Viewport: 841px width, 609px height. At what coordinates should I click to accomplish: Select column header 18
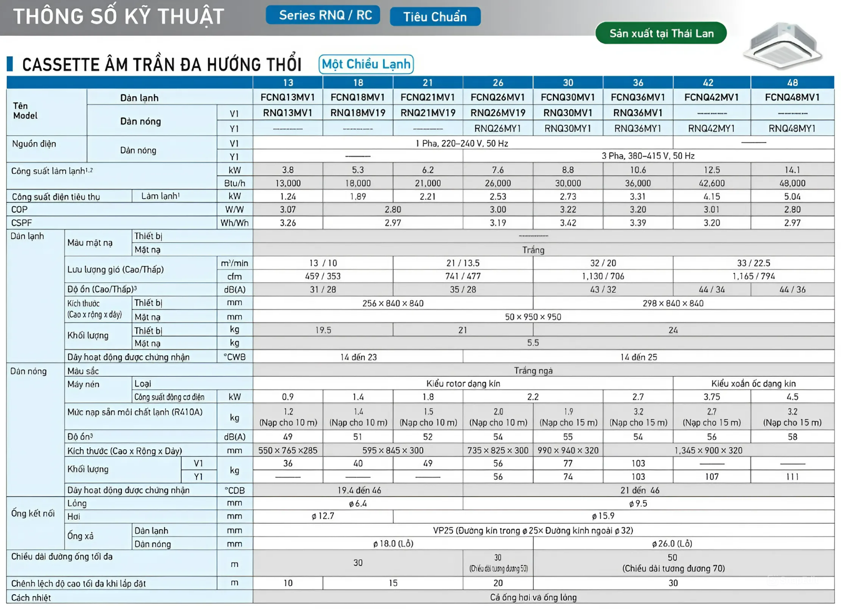pyautogui.click(x=358, y=82)
